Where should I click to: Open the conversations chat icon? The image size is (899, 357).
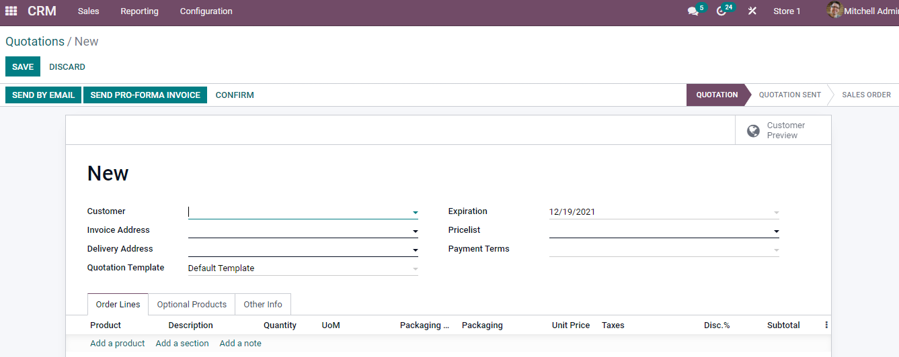[693, 11]
